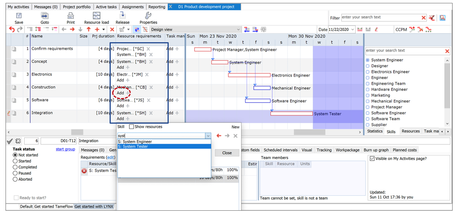Move task up with red arrow
The height and width of the screenshot is (214, 457).
pos(88,29)
